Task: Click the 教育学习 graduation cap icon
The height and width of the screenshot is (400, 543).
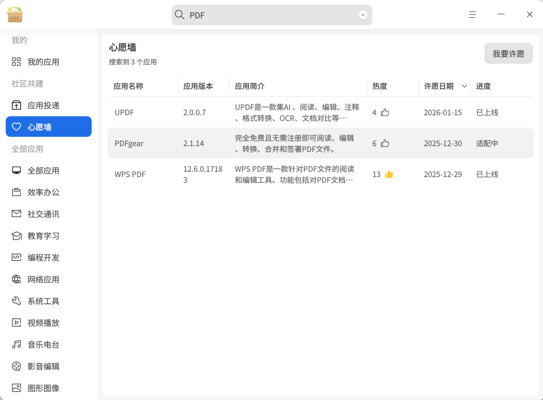Action: point(16,236)
